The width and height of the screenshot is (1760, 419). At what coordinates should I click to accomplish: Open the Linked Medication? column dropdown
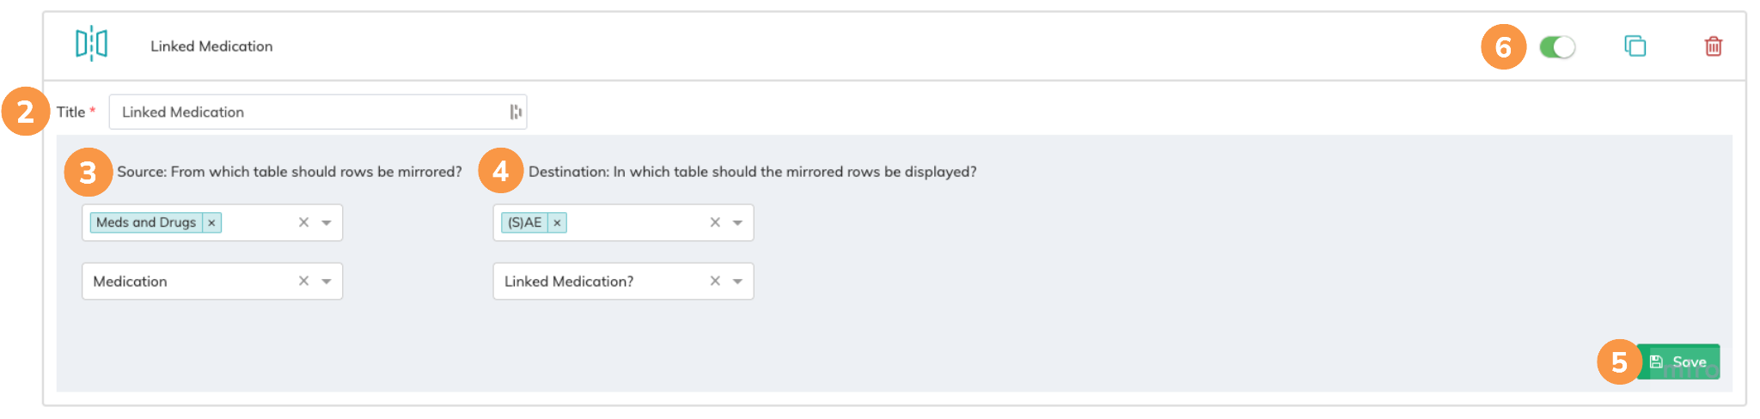[x=737, y=281]
